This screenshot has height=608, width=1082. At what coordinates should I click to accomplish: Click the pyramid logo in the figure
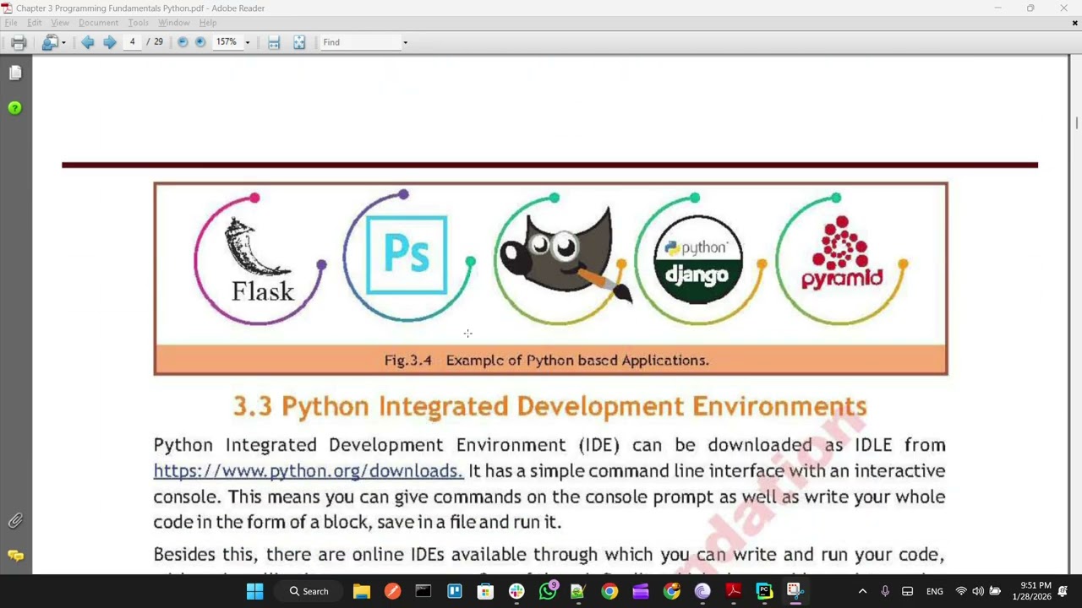[842, 252]
